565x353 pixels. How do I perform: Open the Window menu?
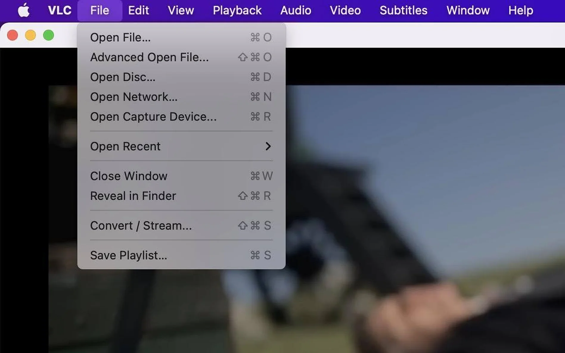(468, 10)
